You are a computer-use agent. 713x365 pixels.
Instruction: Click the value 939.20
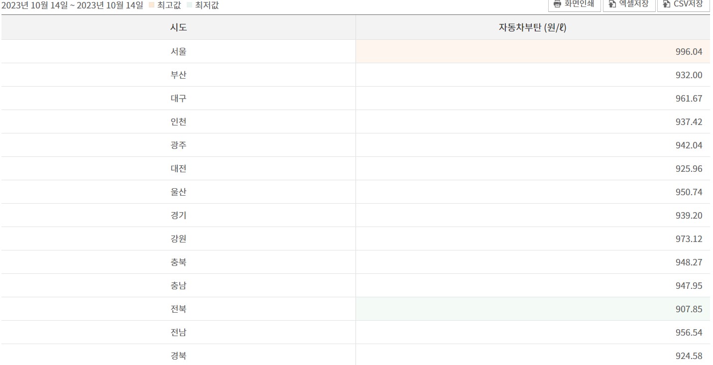(689, 215)
